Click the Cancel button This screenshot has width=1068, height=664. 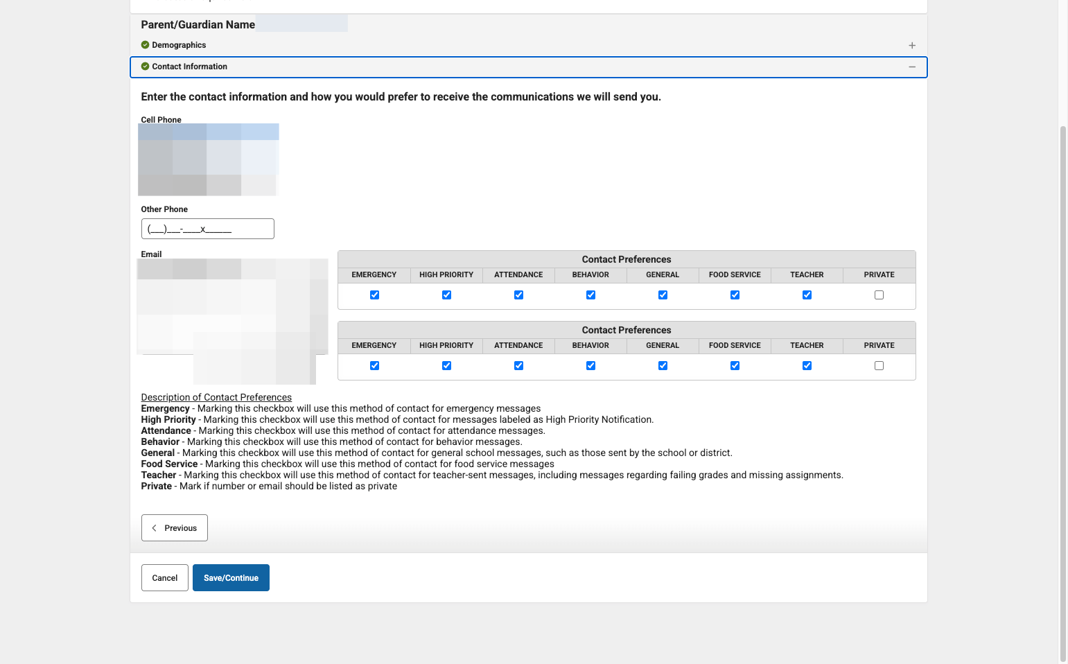point(165,578)
